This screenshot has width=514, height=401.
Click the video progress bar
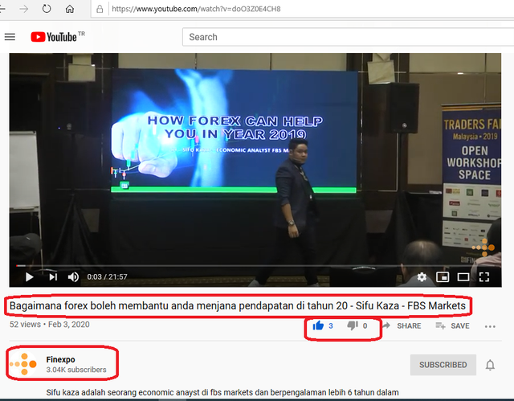(x=255, y=265)
